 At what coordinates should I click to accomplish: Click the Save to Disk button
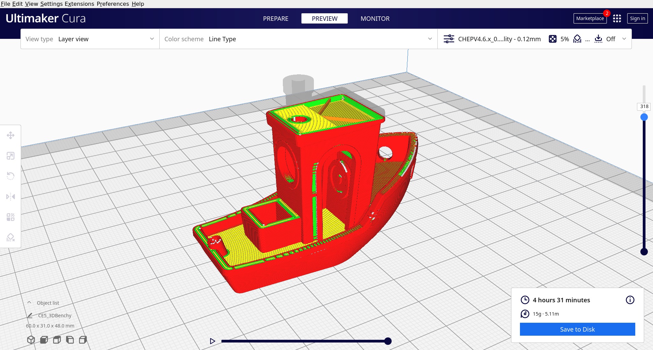click(577, 329)
